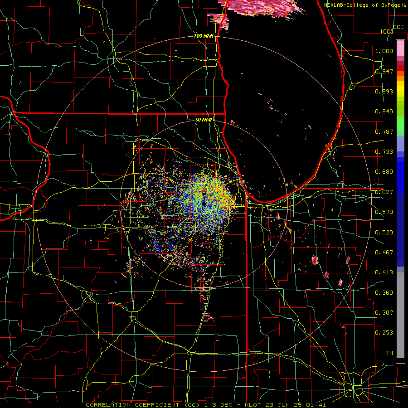Click the "20 JUN 25" date text
Screen dimensions: 408x408
click(x=284, y=405)
